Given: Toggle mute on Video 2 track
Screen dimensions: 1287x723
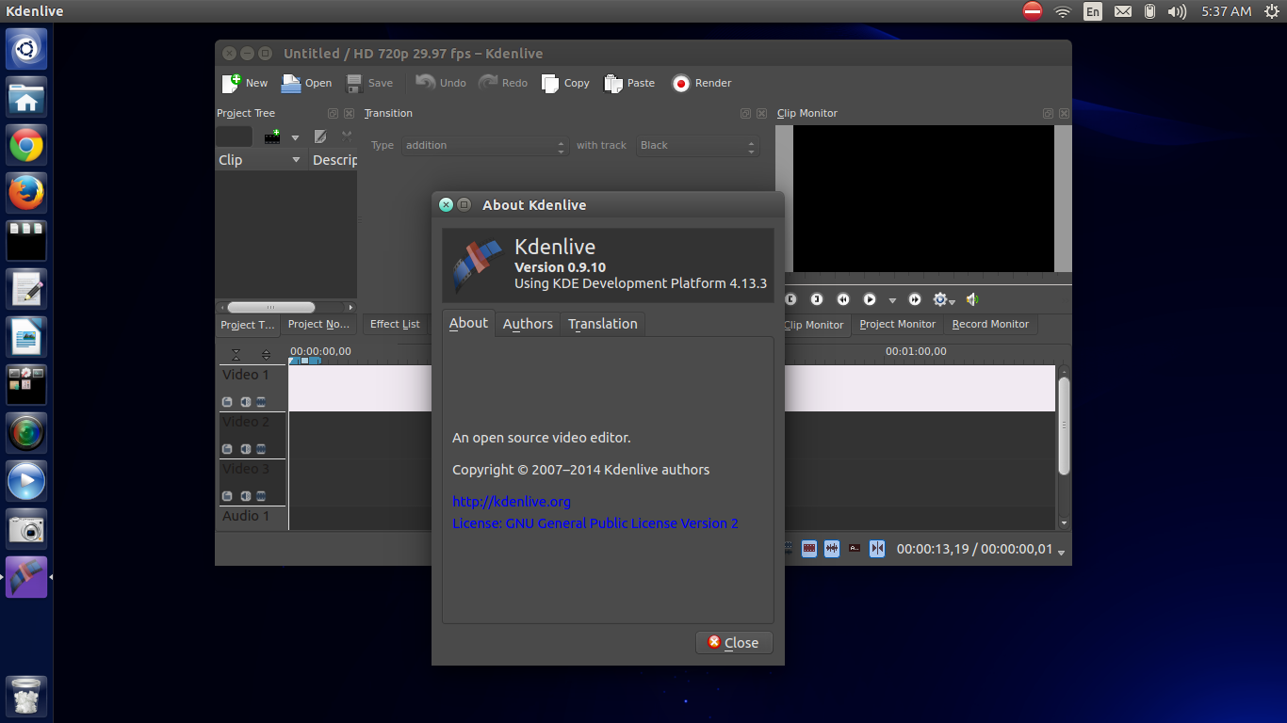Looking at the screenshot, I should (245, 449).
